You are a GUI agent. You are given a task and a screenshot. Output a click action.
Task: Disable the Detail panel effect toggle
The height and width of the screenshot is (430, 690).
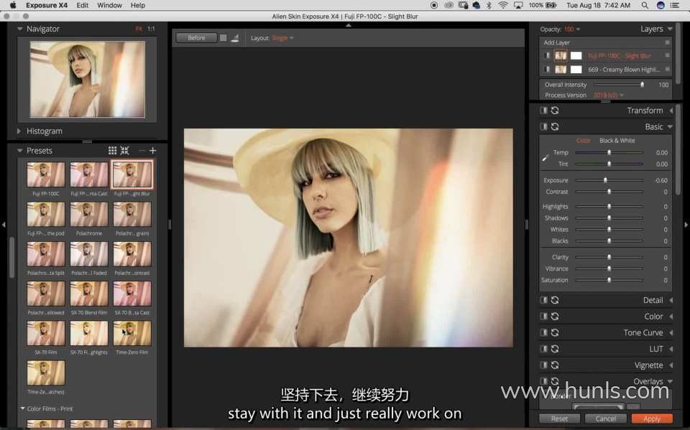(544, 300)
